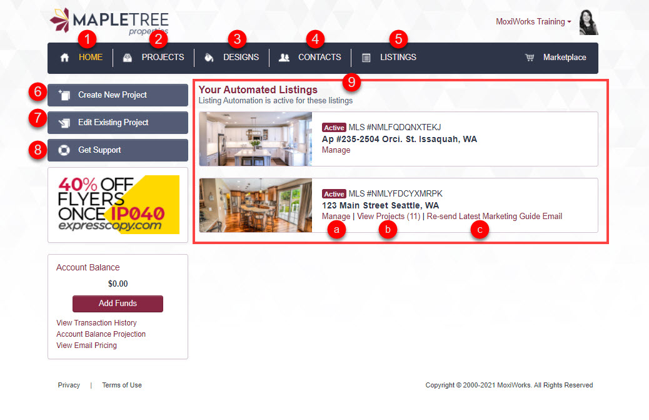The height and width of the screenshot is (420, 649).
Task: Click the Listings document icon
Action: pyautogui.click(x=366, y=58)
